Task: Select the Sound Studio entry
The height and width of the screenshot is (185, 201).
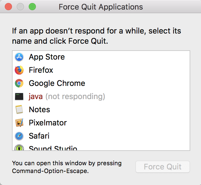Action: click(53, 148)
